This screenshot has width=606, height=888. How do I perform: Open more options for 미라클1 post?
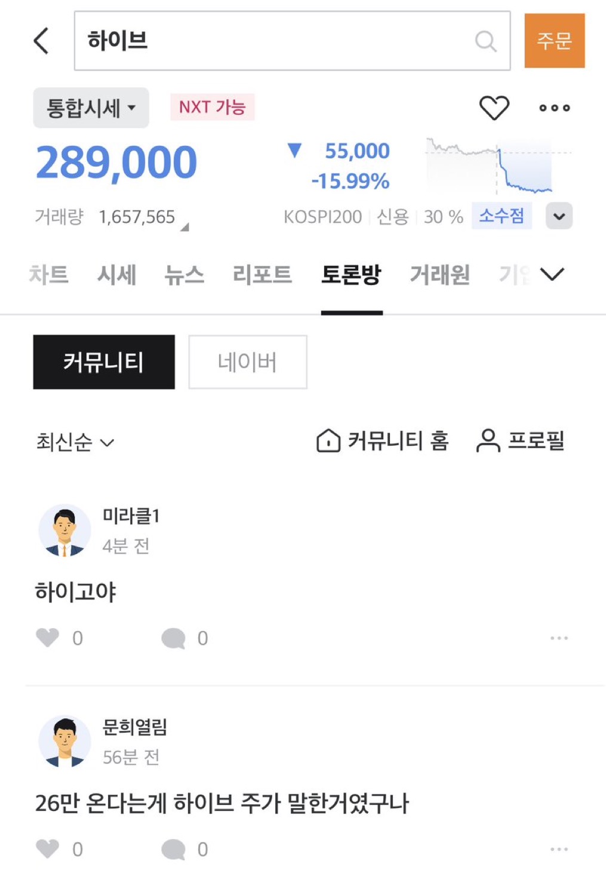(x=559, y=638)
